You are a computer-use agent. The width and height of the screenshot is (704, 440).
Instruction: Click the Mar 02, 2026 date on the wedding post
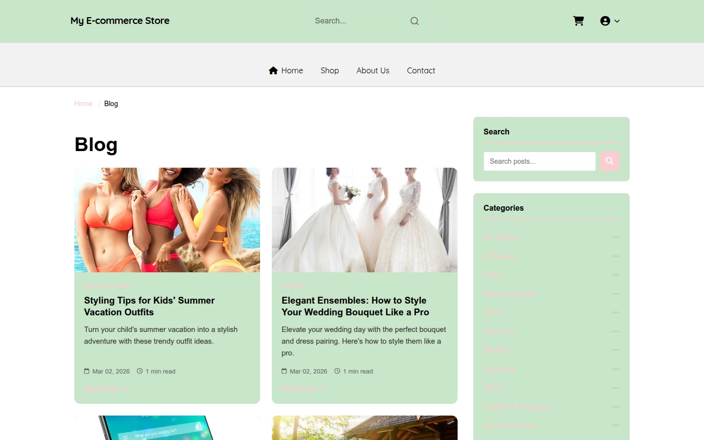308,372
